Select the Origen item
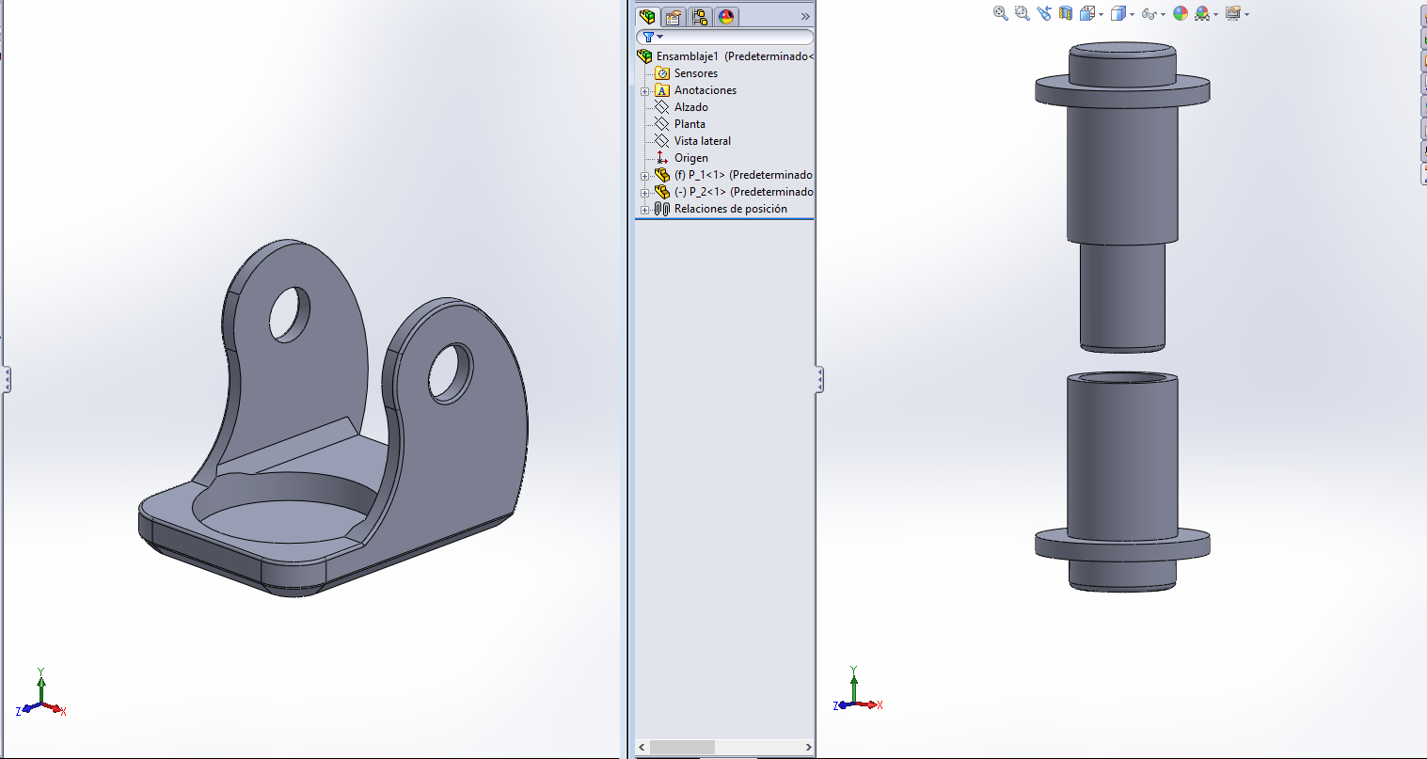The image size is (1427, 759). (691, 158)
